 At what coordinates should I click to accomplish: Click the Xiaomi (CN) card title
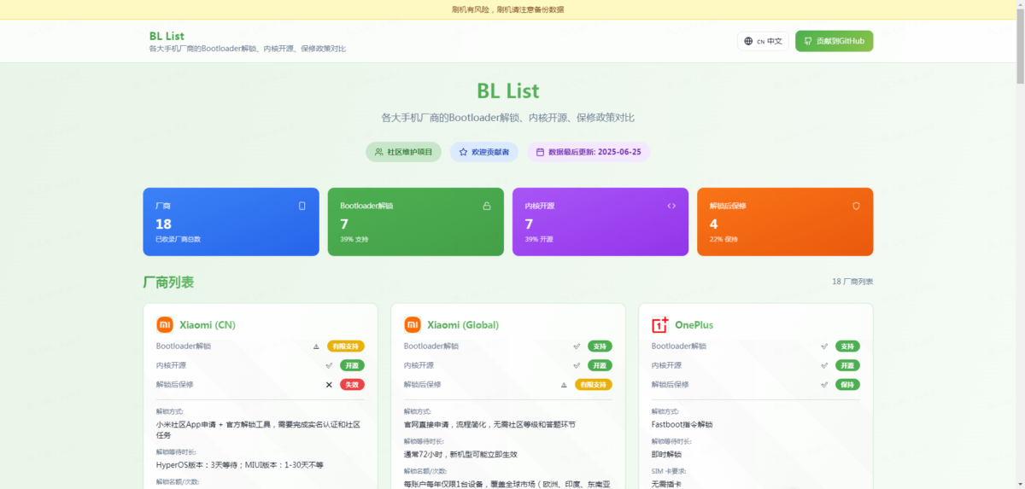208,325
